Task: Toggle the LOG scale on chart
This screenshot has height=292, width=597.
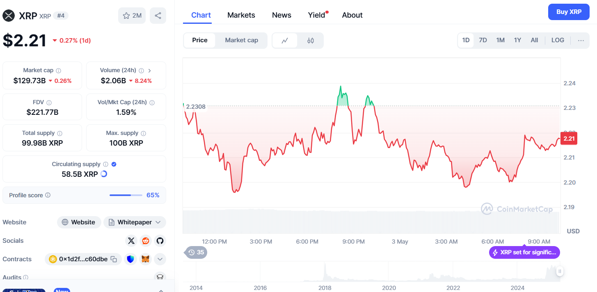Action: [x=558, y=40]
